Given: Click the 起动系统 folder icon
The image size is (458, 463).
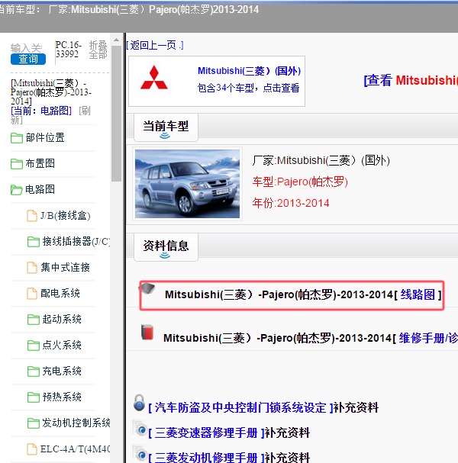Looking at the screenshot, I should point(34,320).
